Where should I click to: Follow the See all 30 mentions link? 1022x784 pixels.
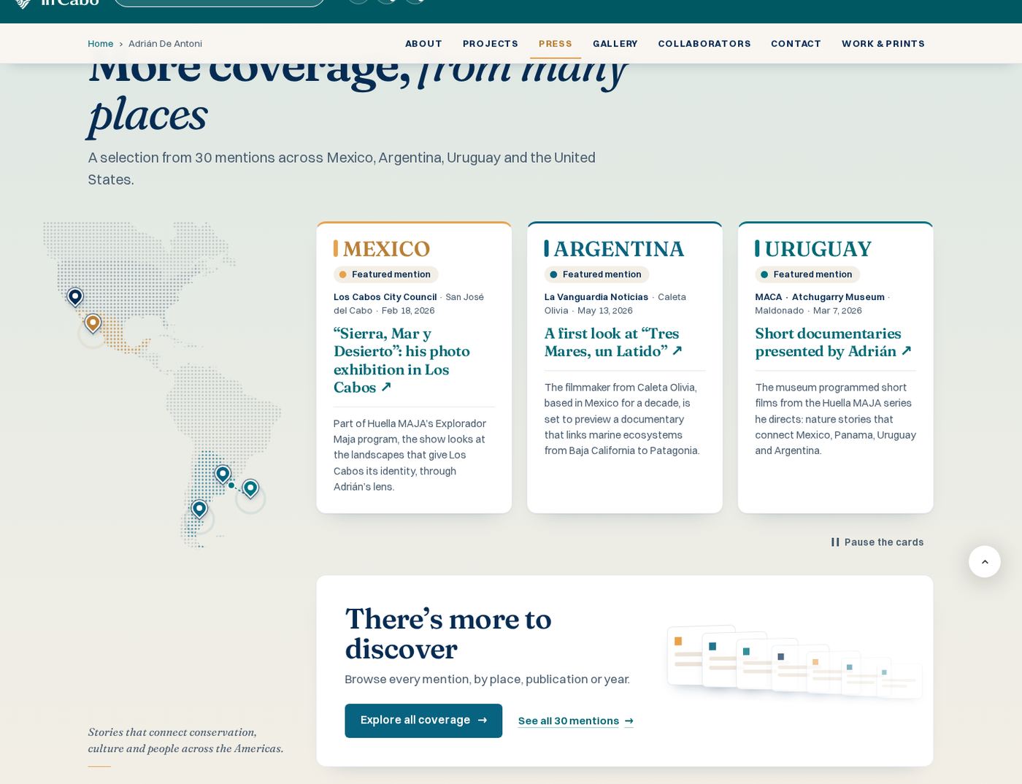[x=576, y=721]
